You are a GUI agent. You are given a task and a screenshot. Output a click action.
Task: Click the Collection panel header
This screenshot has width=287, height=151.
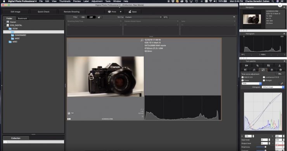16,138
